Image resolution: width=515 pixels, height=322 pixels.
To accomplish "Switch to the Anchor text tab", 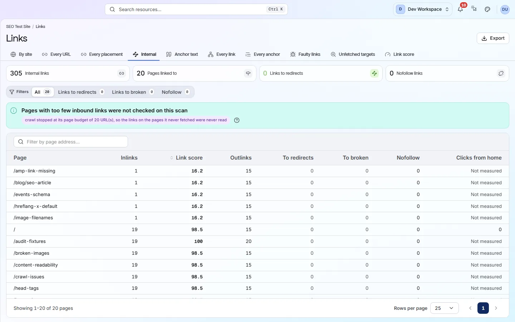I will click(x=182, y=54).
